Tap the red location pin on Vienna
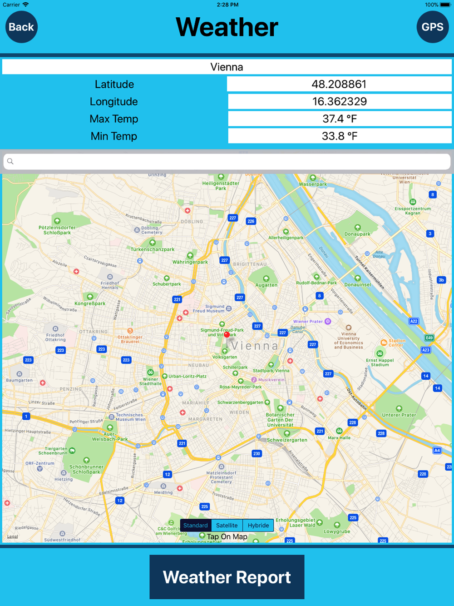Viewport: 454px width, 606px height. tap(227, 335)
